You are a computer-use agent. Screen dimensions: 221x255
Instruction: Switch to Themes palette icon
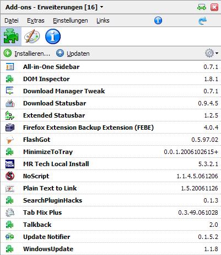tap(32, 36)
